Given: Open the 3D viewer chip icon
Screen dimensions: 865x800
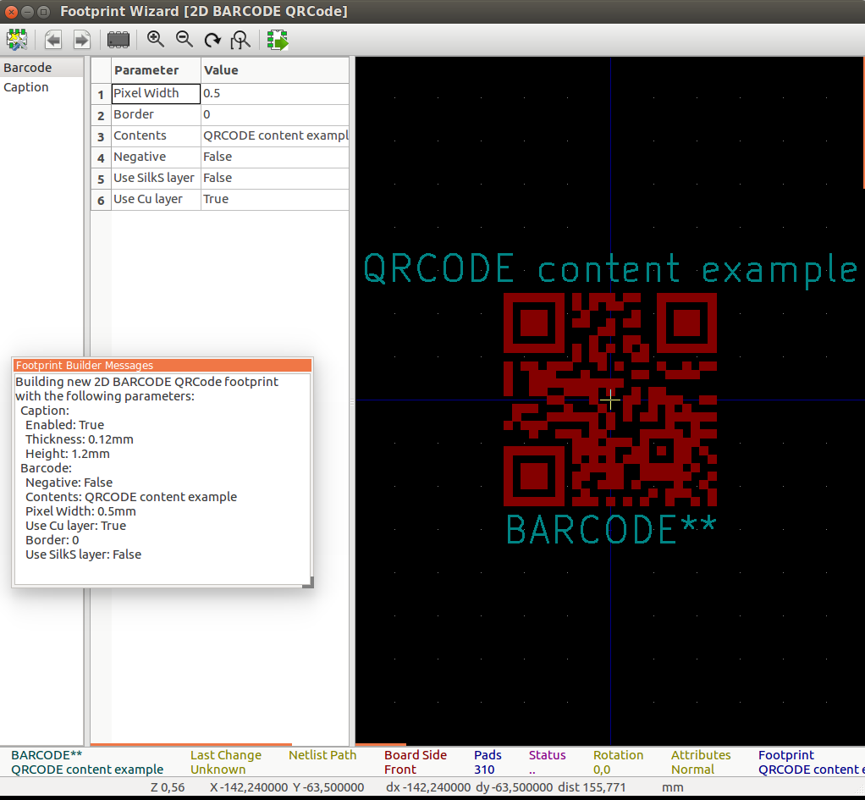Looking at the screenshot, I should [x=118, y=40].
